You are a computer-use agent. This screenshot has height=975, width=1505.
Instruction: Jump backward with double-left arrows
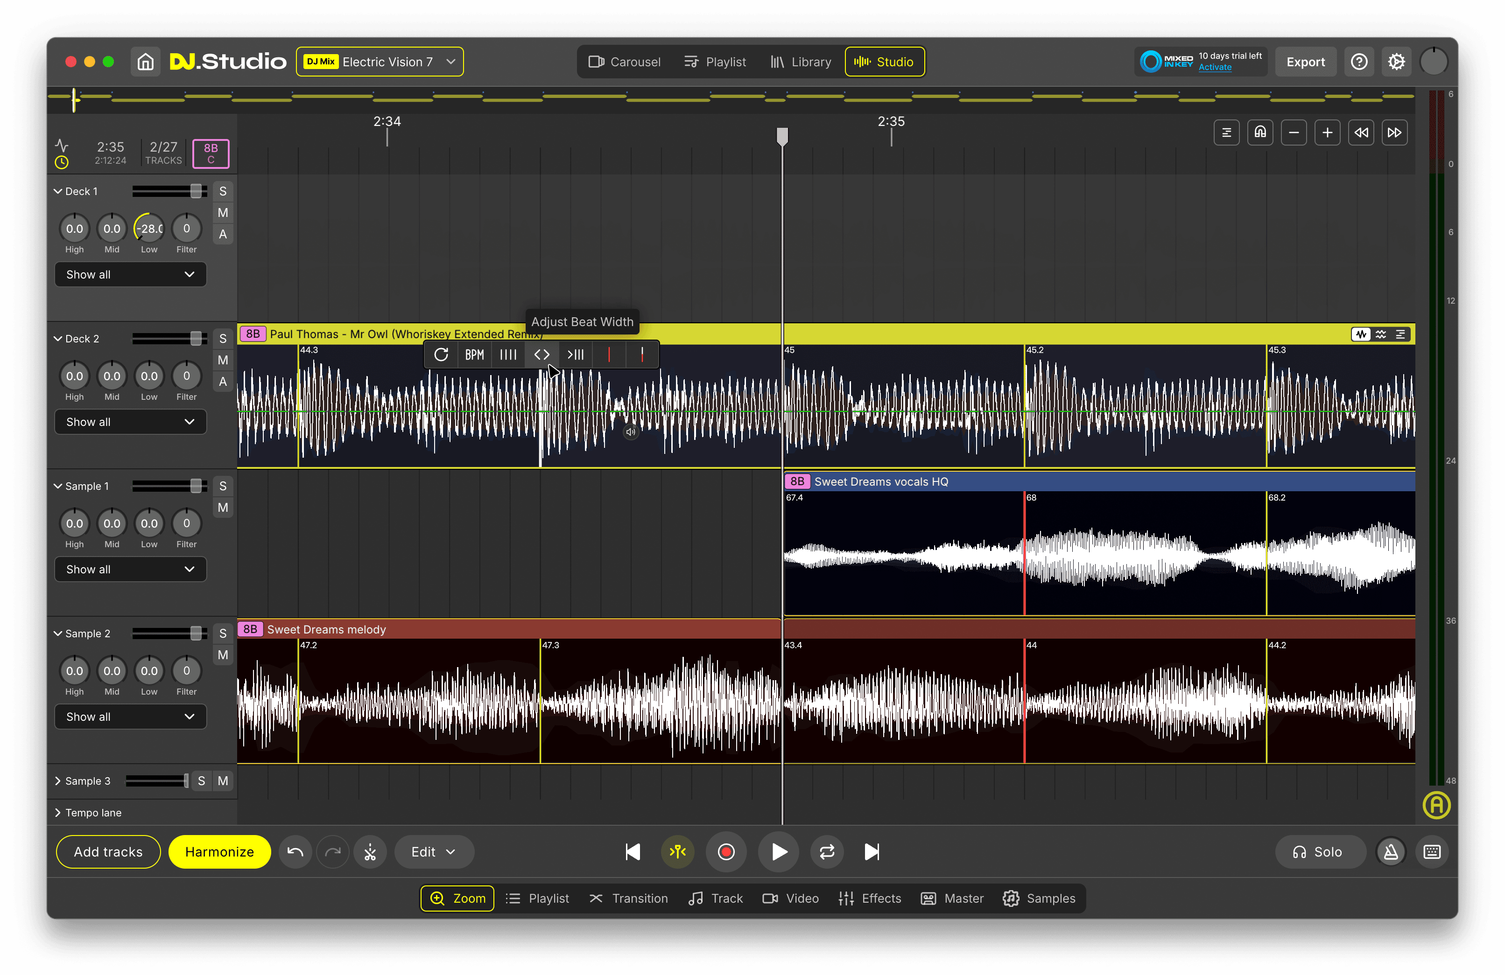tap(1361, 132)
